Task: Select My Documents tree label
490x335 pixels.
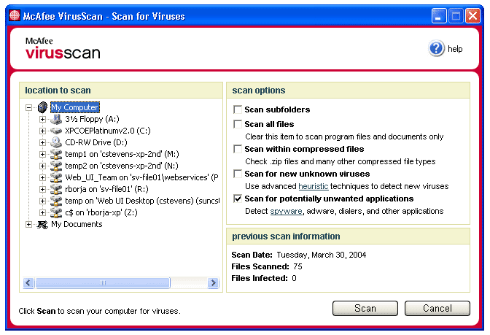Action: point(77,224)
